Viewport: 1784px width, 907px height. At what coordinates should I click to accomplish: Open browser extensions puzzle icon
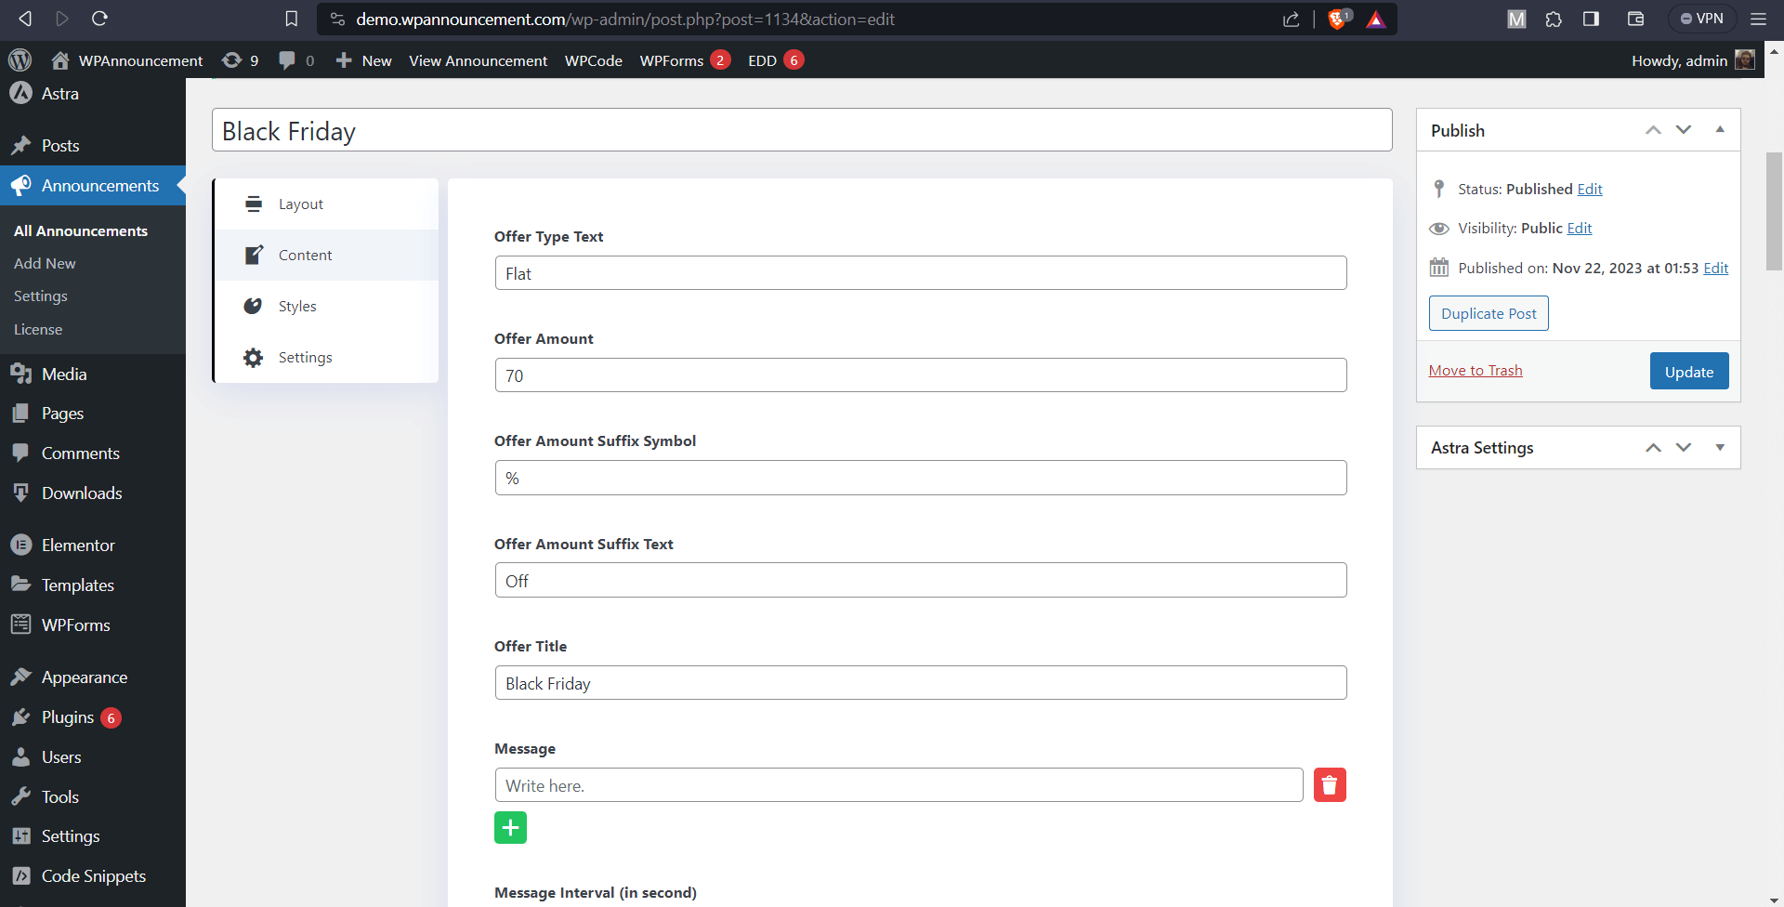click(x=1554, y=19)
